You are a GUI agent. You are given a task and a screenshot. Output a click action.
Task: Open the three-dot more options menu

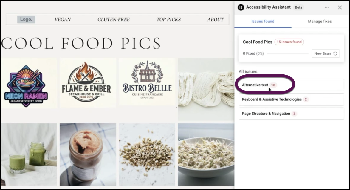(327, 7)
